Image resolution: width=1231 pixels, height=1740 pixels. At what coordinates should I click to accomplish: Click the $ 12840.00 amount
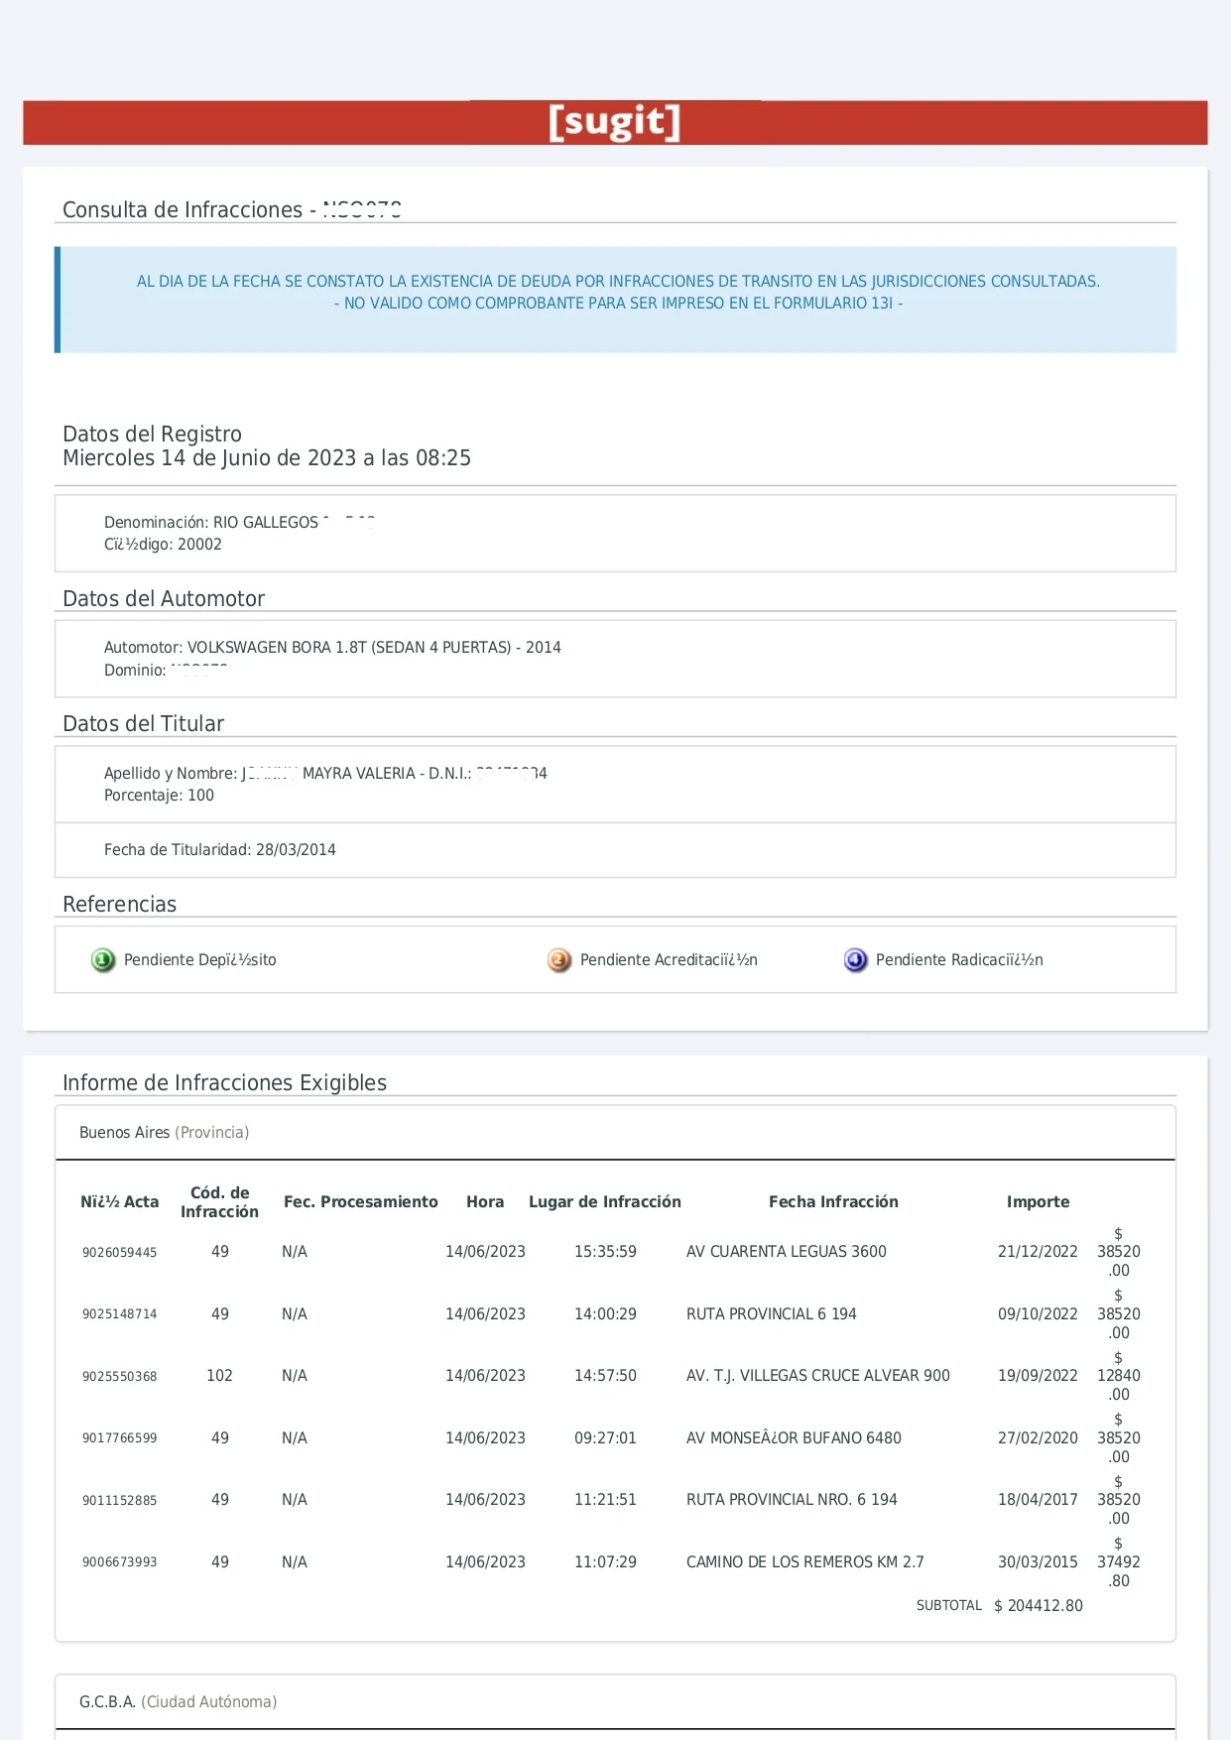(x=1119, y=1376)
